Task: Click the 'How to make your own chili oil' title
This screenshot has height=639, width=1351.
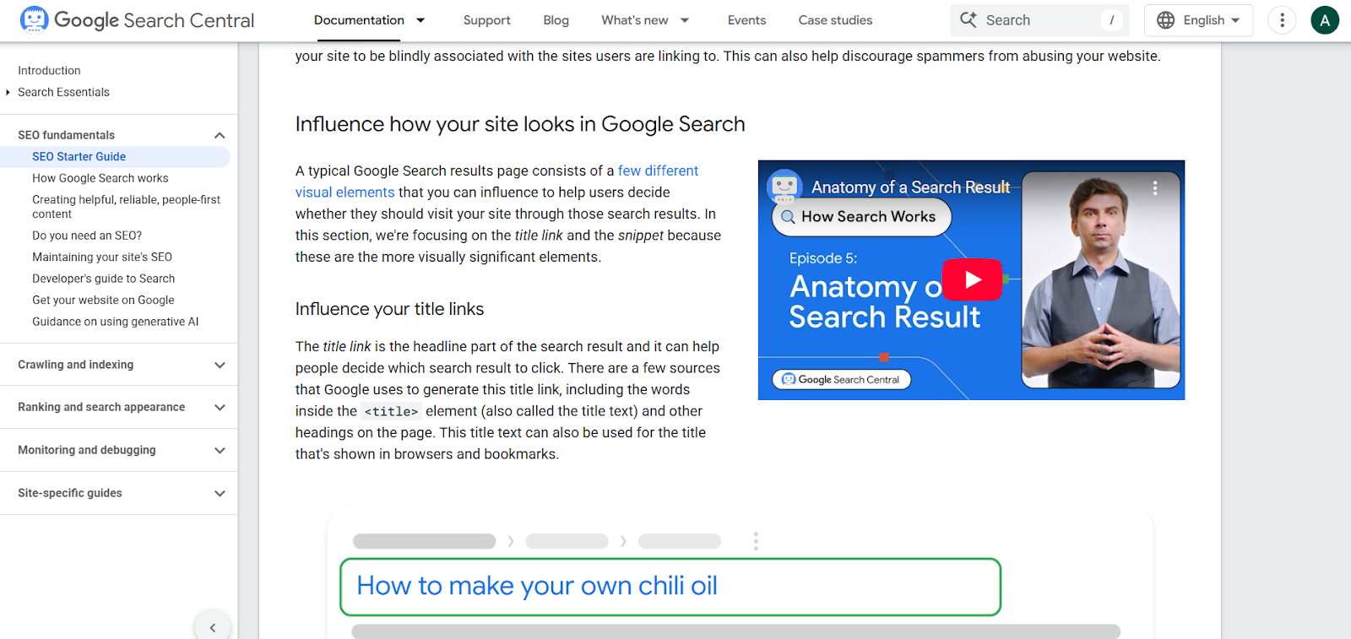Action: pyautogui.click(x=537, y=586)
